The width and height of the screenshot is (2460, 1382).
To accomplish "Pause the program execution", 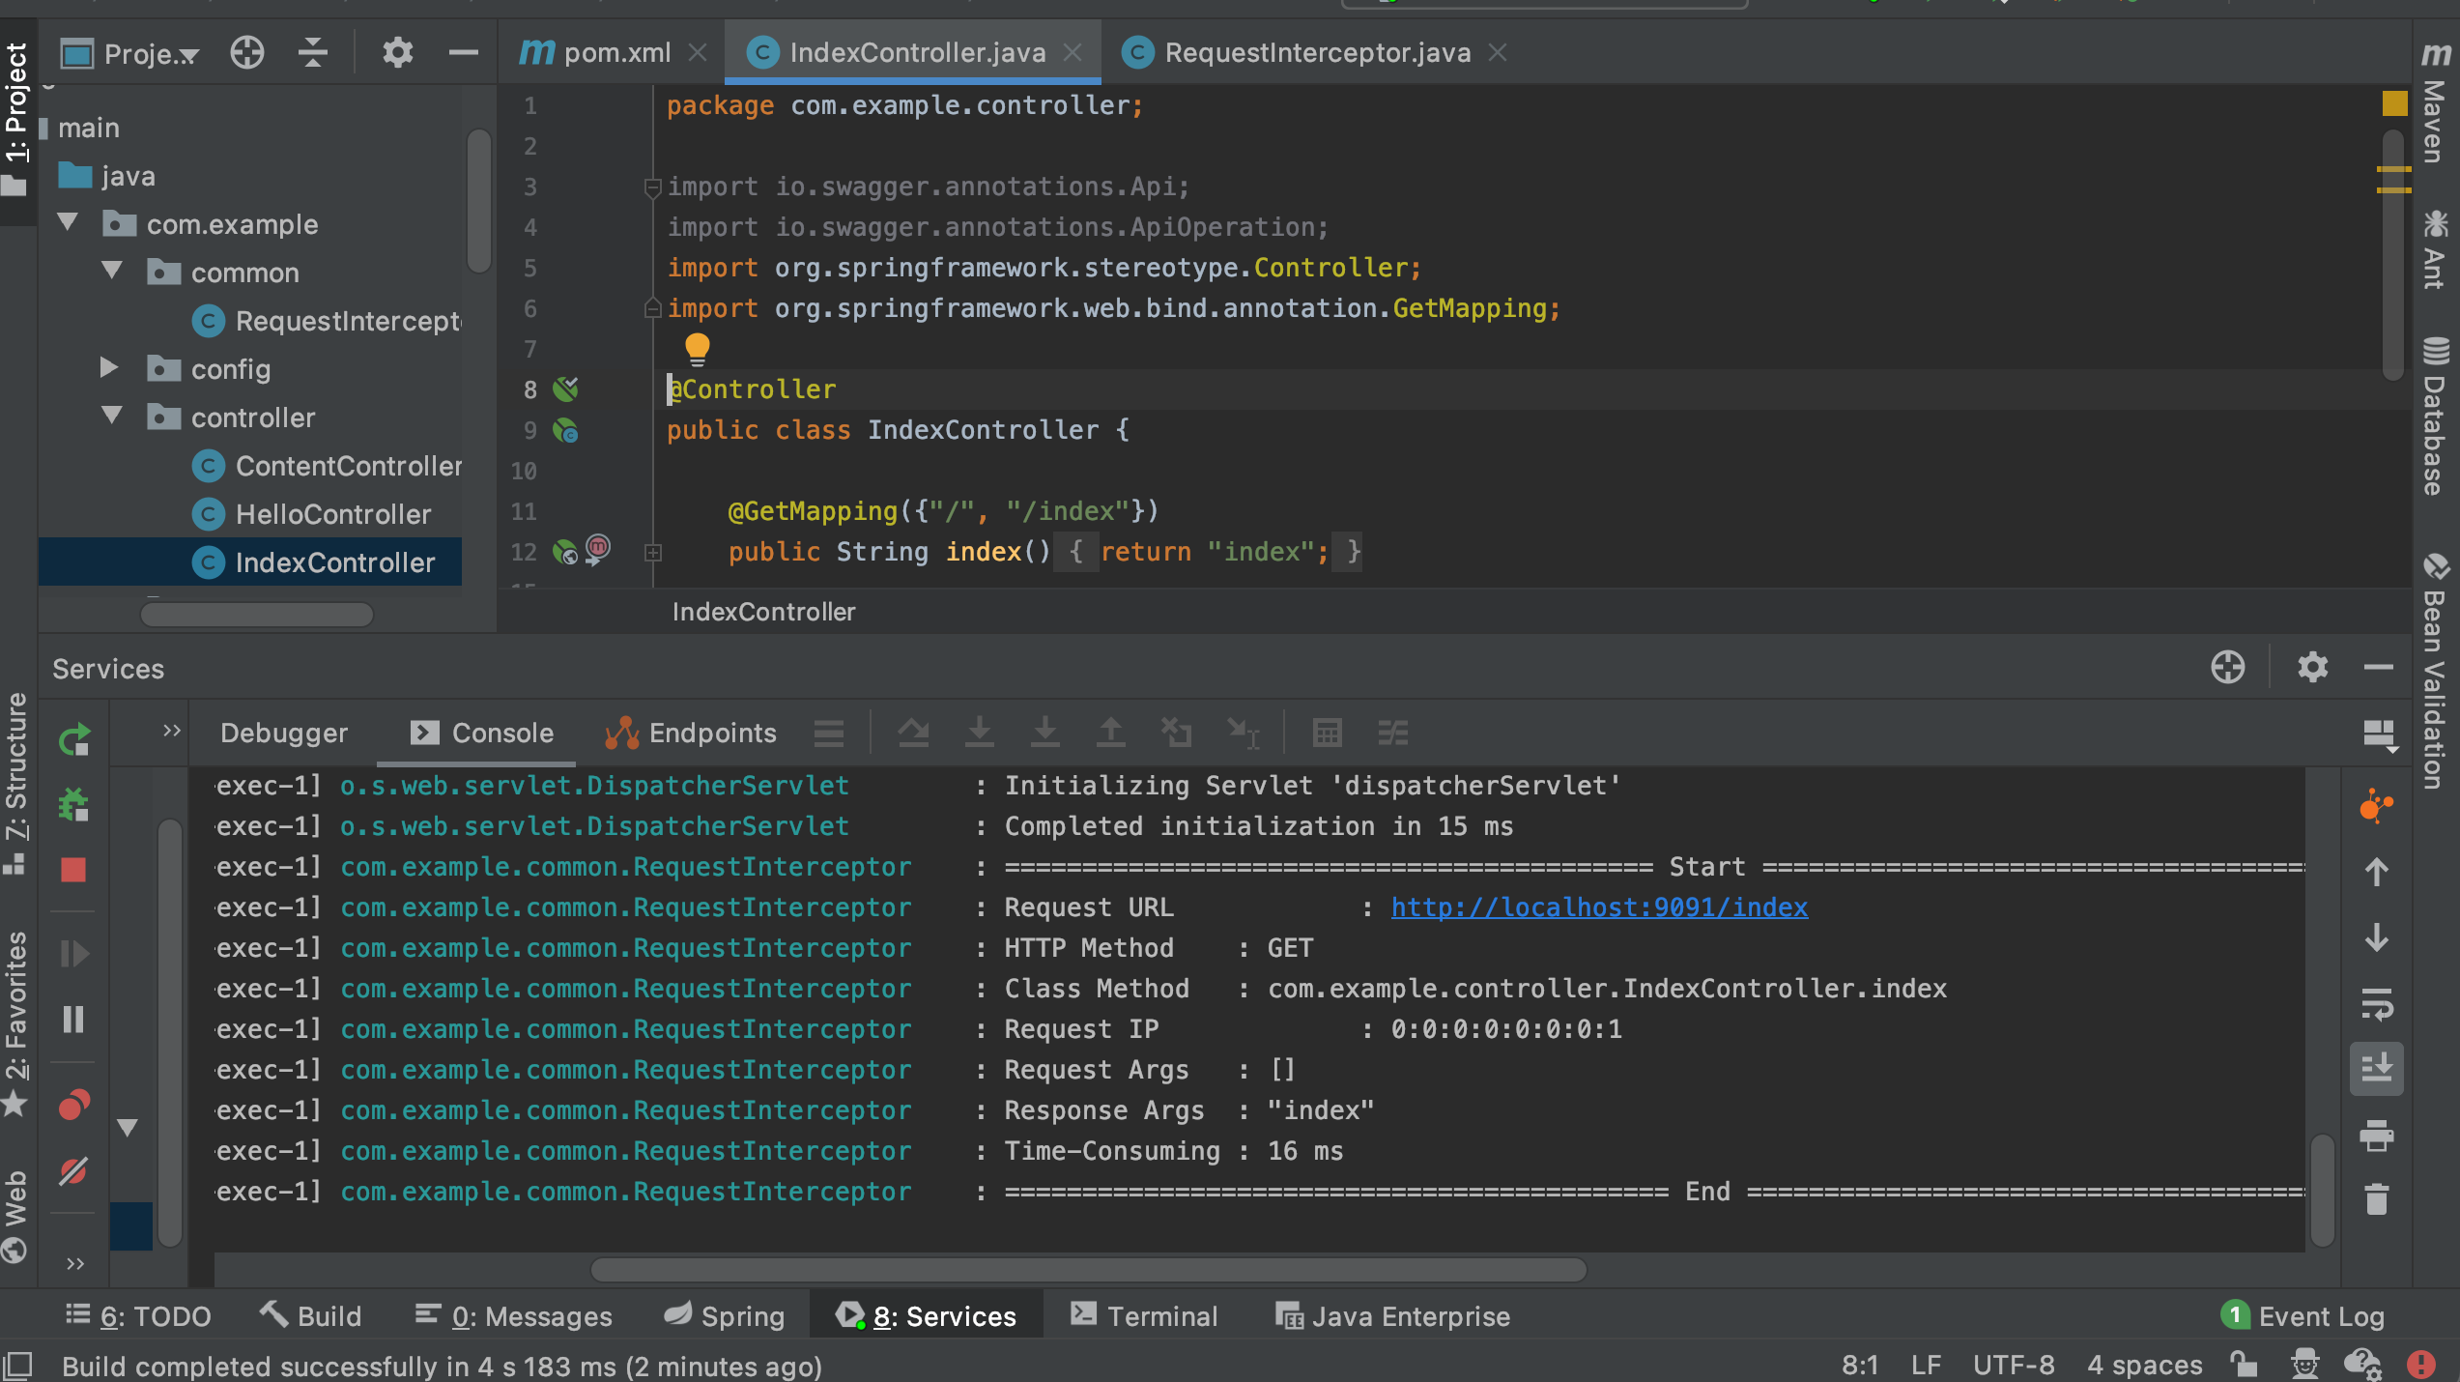I will [x=73, y=1020].
